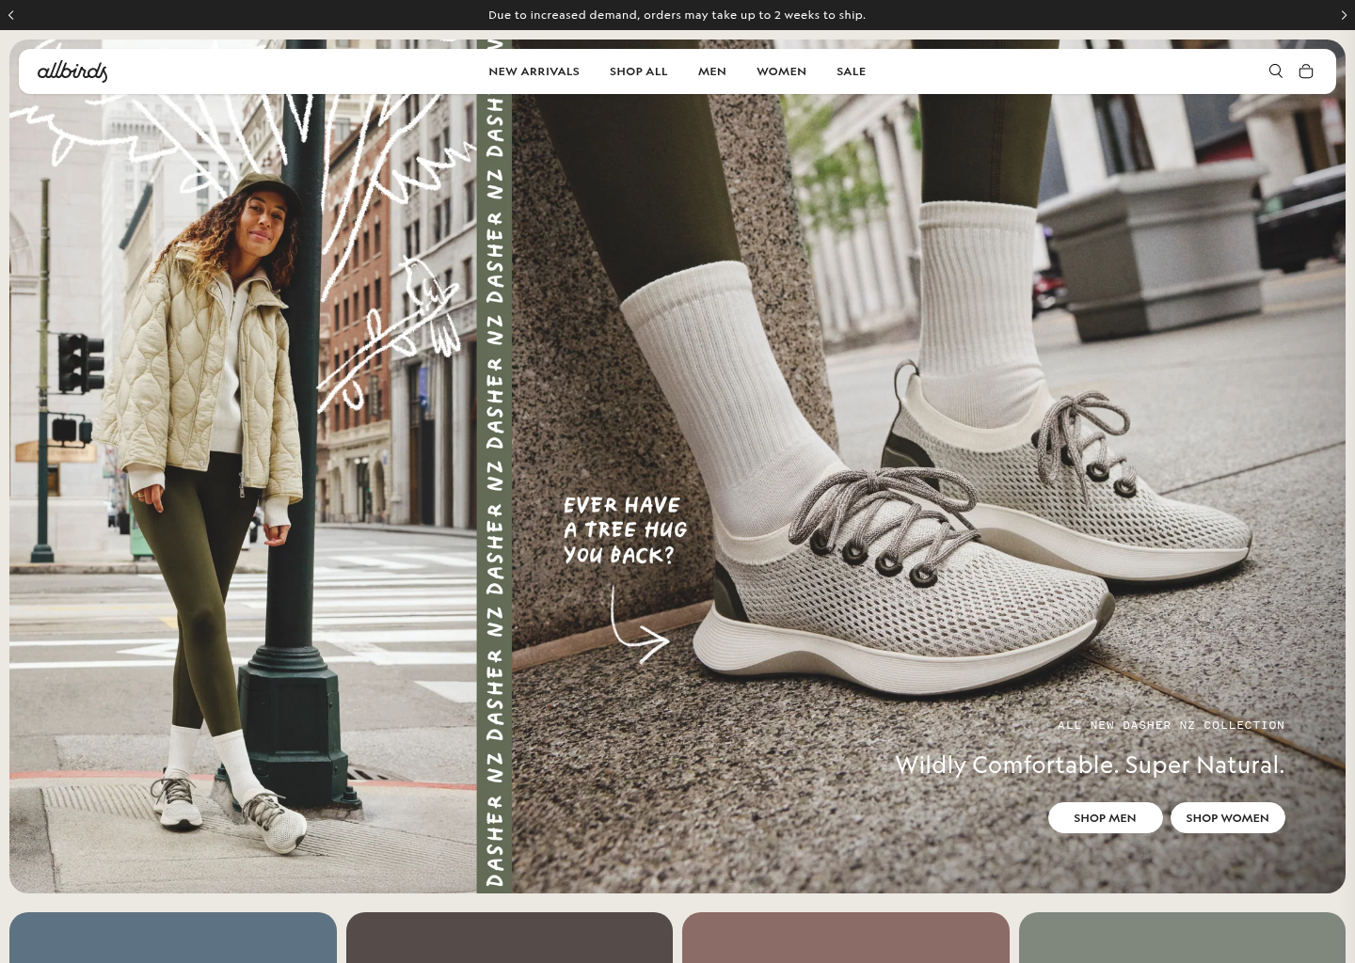This screenshot has width=1355, height=963.
Task: Open the dark brown category card
Action: pos(509,938)
